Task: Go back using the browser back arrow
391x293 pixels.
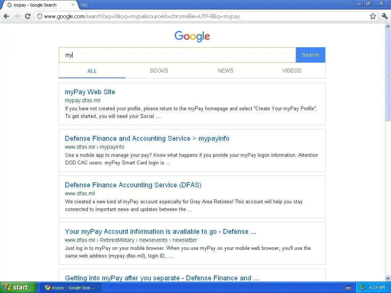Action: pyautogui.click(x=6, y=16)
